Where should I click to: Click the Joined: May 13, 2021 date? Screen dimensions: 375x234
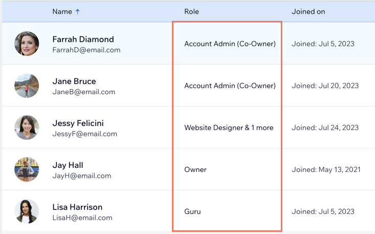(x=326, y=169)
